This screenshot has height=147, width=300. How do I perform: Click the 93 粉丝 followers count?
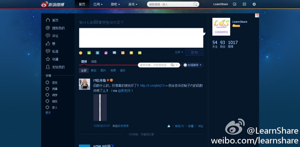click(223, 44)
